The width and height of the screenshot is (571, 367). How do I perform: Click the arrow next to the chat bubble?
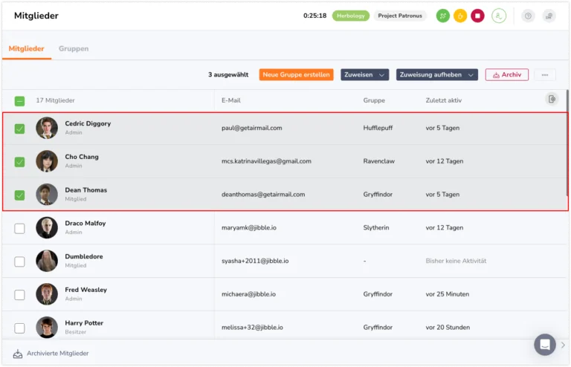563,345
